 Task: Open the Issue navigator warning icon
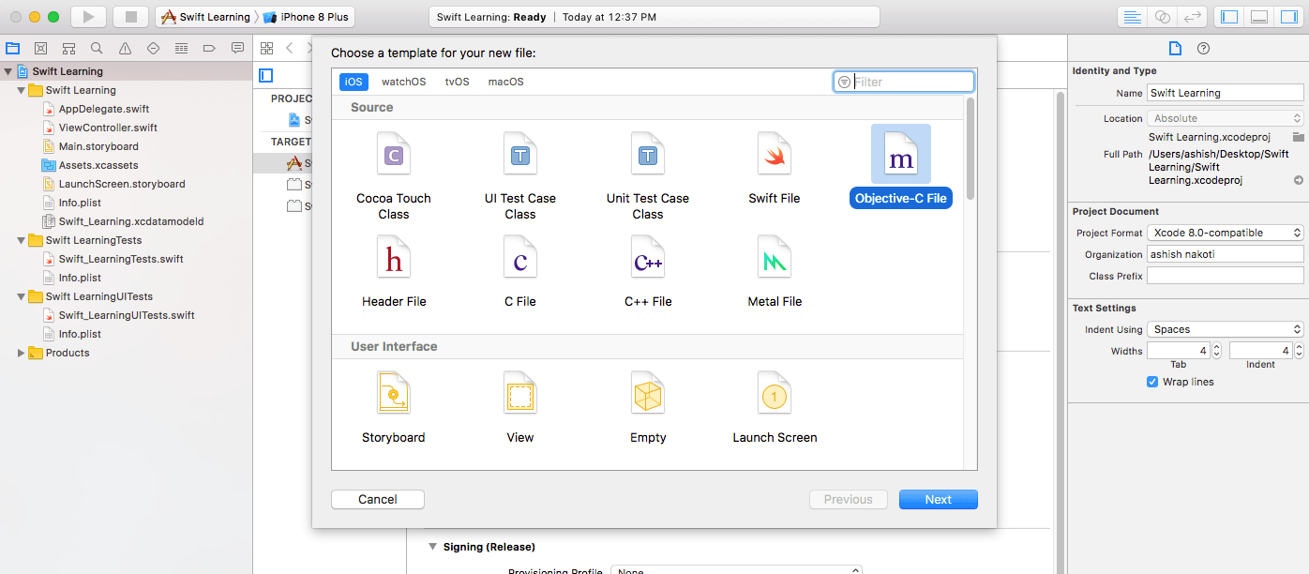(x=125, y=48)
